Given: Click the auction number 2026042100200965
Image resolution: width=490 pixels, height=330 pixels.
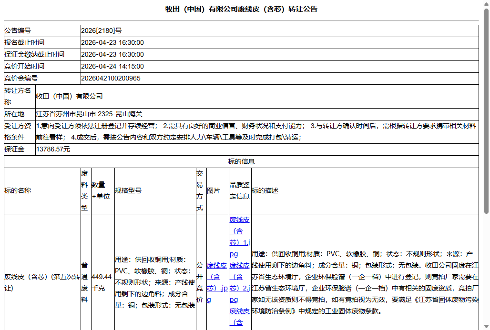Looking at the screenshot, I should point(111,78).
